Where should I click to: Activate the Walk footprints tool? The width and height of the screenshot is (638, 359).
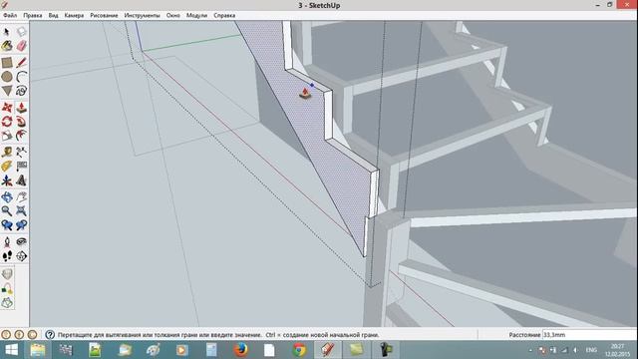[7, 256]
